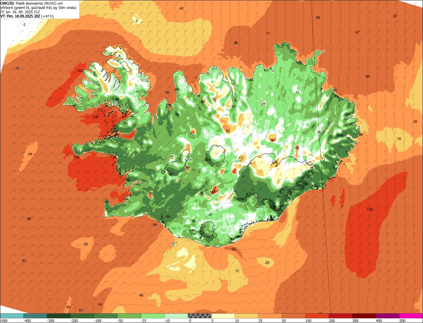423x323 pixels.
Task: Click the '12' value in the southern ocean
Action: coord(237,271)
